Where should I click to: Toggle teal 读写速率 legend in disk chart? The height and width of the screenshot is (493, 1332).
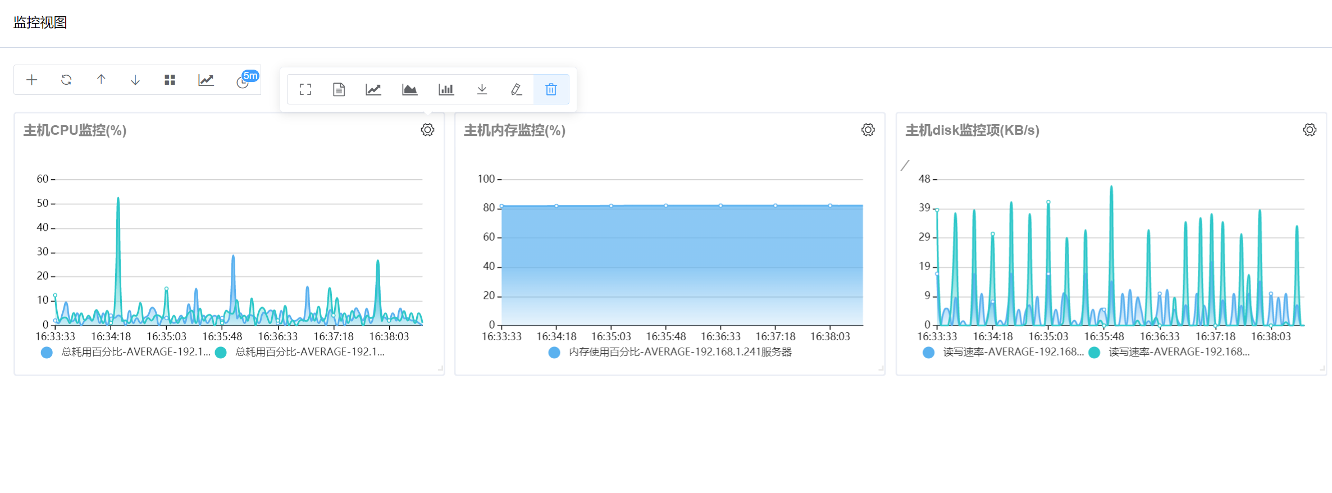pyautogui.click(x=1169, y=352)
